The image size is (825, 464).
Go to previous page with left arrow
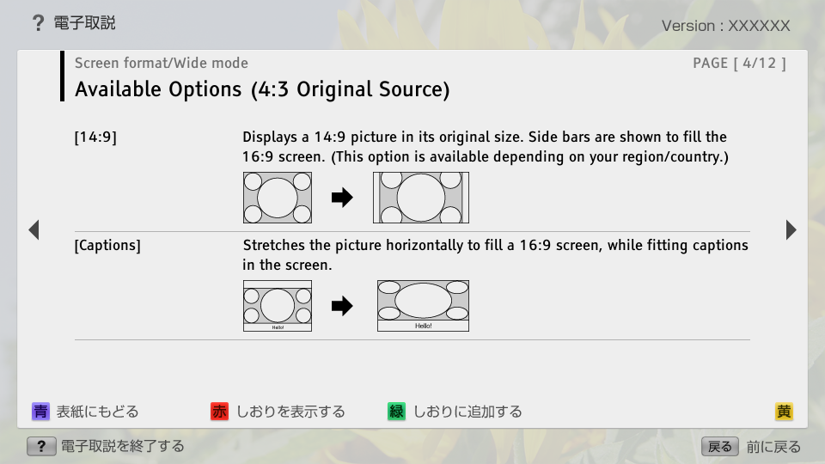coord(34,229)
